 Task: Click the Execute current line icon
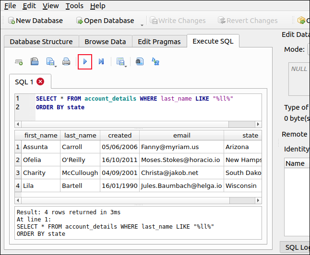coord(101,61)
